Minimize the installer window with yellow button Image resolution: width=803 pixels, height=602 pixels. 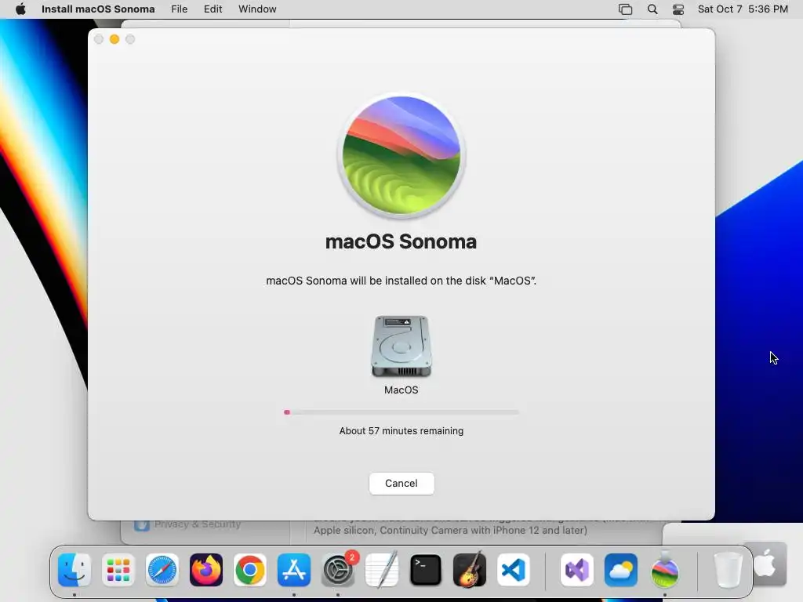pyautogui.click(x=114, y=39)
